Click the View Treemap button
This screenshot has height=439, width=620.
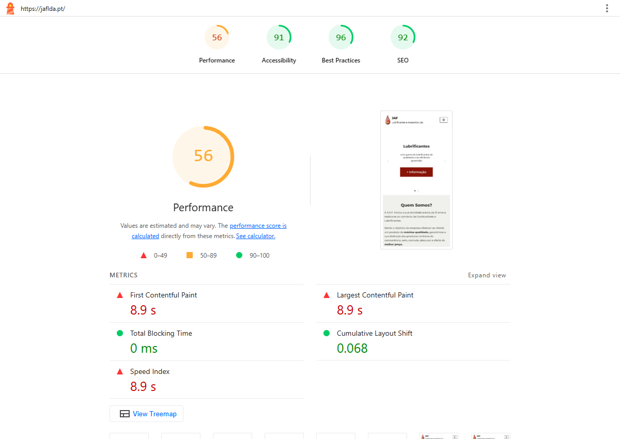coord(146,414)
